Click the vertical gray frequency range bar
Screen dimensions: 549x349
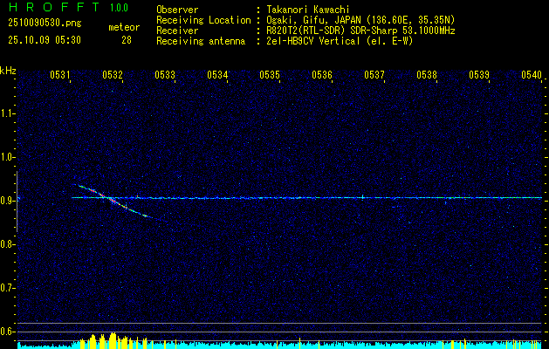pos(17,202)
